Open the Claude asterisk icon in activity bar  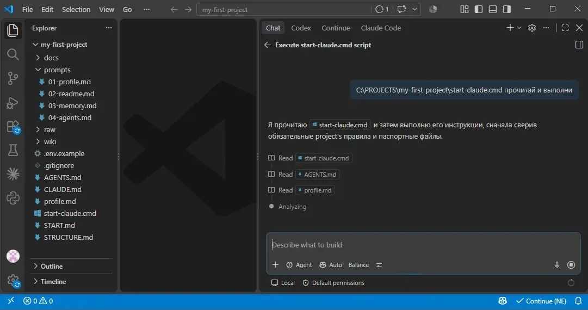pos(13,174)
